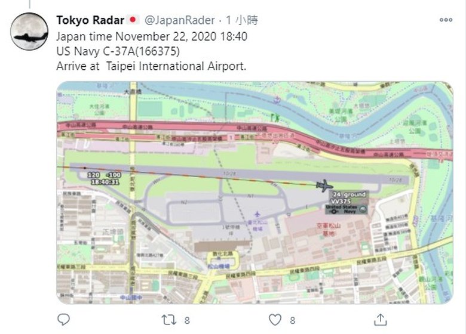Click the black aircraft icon on the map
466x334 pixels.
point(324,185)
